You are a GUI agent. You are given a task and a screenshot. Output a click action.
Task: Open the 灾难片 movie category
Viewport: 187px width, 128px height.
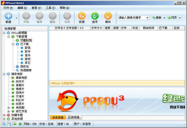click(x=20, y=96)
